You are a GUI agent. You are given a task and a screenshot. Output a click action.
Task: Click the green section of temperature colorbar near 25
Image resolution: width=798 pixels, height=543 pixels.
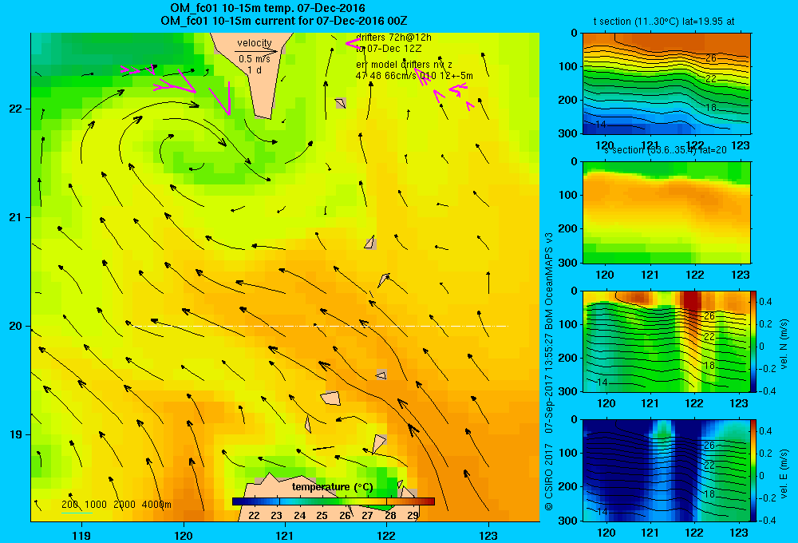click(x=322, y=501)
